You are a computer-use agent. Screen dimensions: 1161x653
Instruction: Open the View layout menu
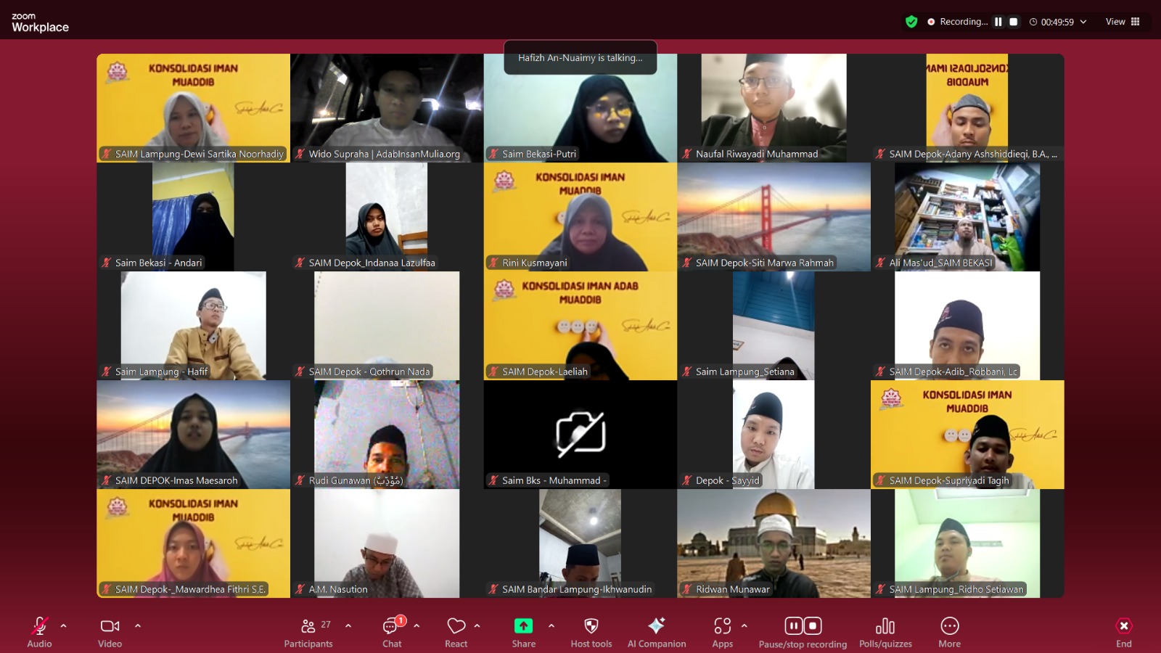[1123, 22]
